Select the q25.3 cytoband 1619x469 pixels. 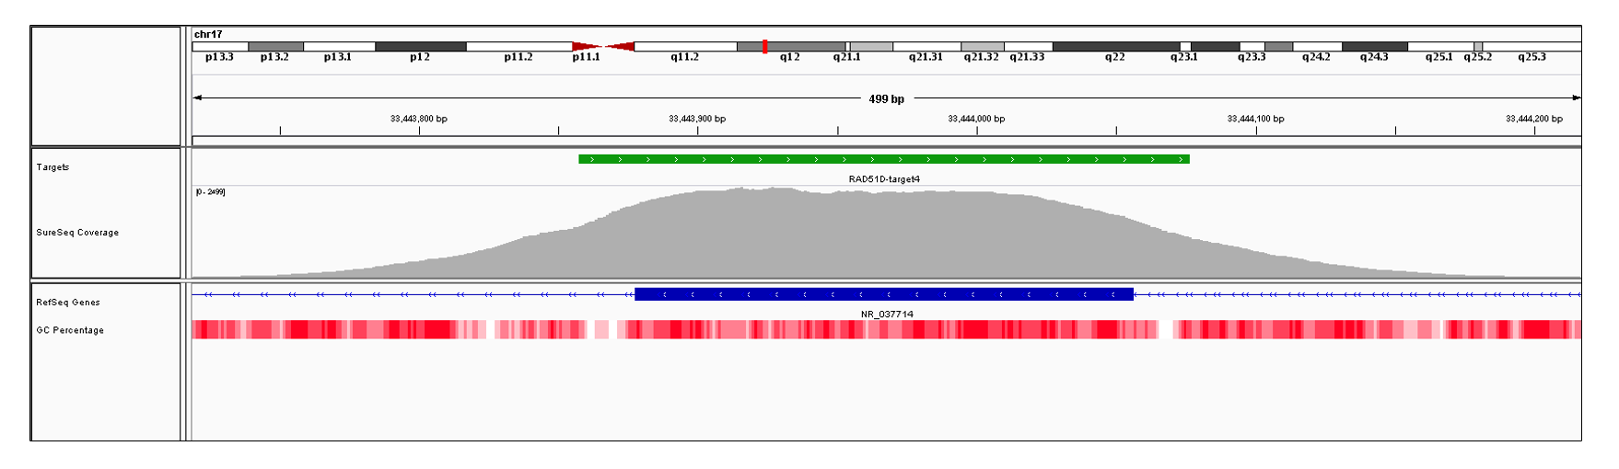(x=1532, y=46)
